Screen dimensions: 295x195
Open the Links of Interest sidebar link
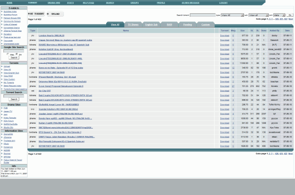(10, 25)
